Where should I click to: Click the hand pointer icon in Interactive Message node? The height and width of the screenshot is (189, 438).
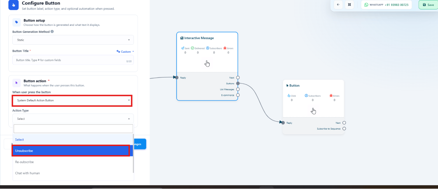pos(207,63)
